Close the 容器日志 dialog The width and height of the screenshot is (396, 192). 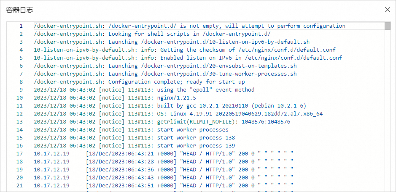(387, 10)
